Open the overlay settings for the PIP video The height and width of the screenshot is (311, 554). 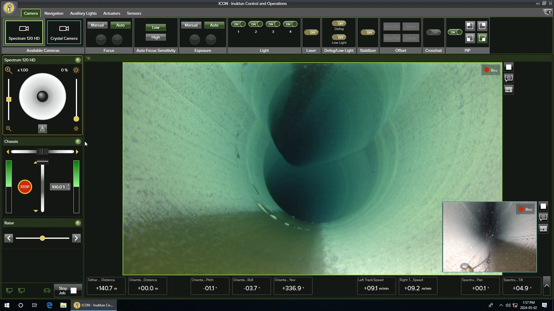(x=543, y=229)
